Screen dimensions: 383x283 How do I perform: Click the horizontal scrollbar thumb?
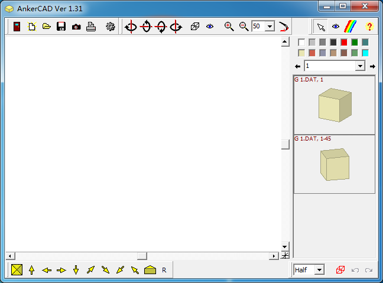[x=142, y=256]
